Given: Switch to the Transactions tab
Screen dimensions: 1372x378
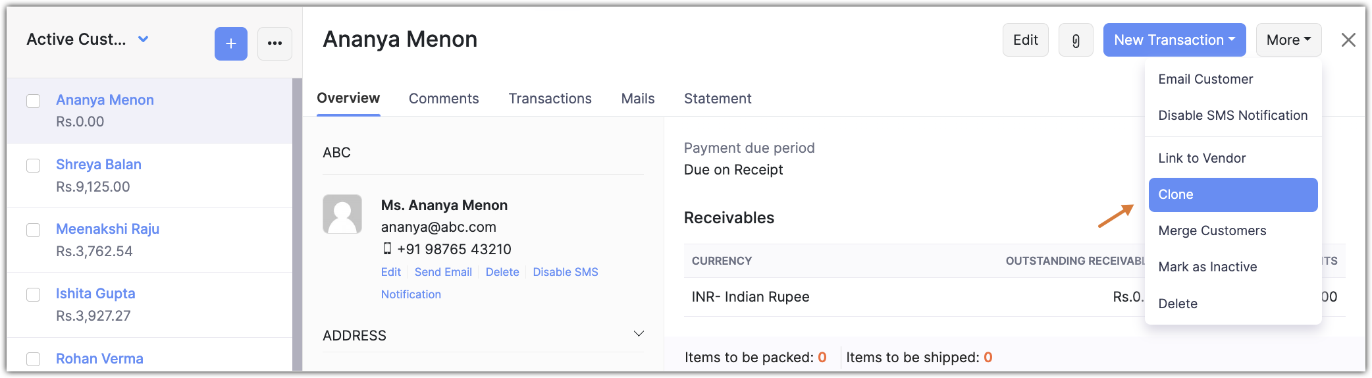Looking at the screenshot, I should click(x=550, y=99).
